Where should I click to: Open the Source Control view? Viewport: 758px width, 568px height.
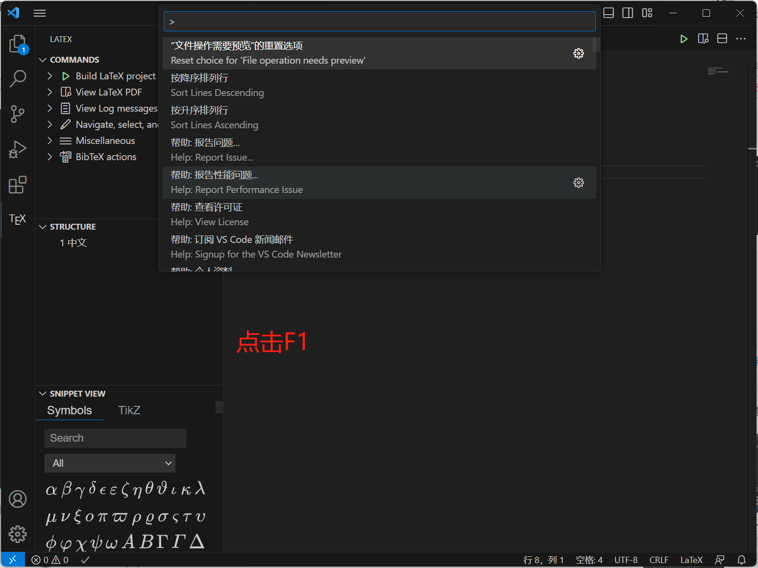click(x=18, y=114)
